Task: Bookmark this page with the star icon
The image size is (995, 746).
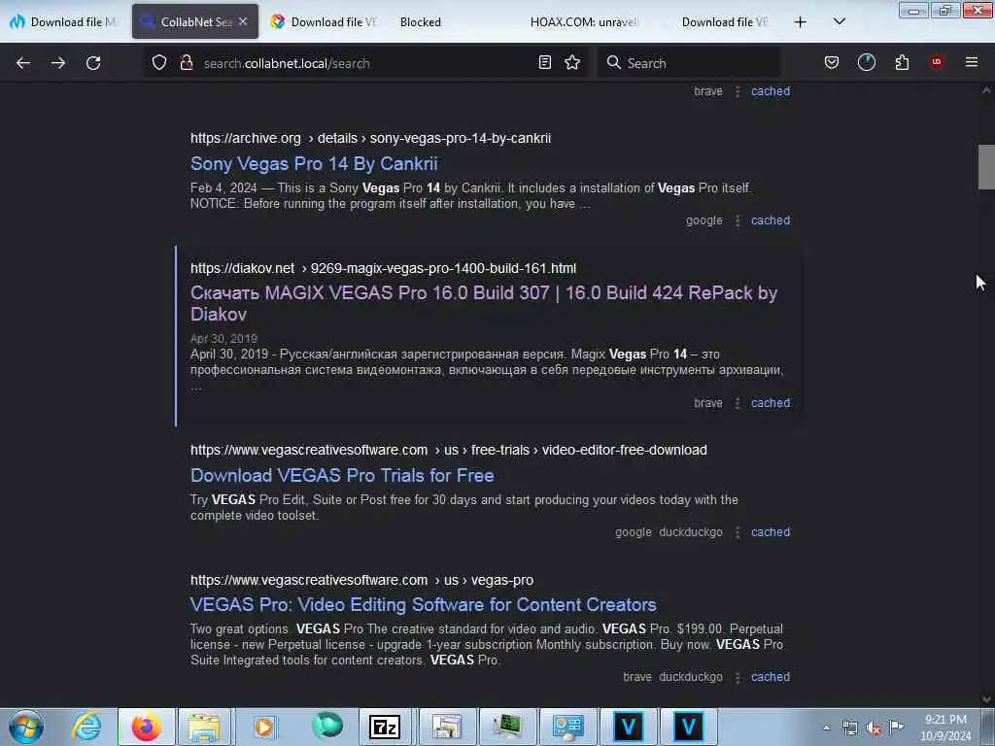Action: coord(572,63)
